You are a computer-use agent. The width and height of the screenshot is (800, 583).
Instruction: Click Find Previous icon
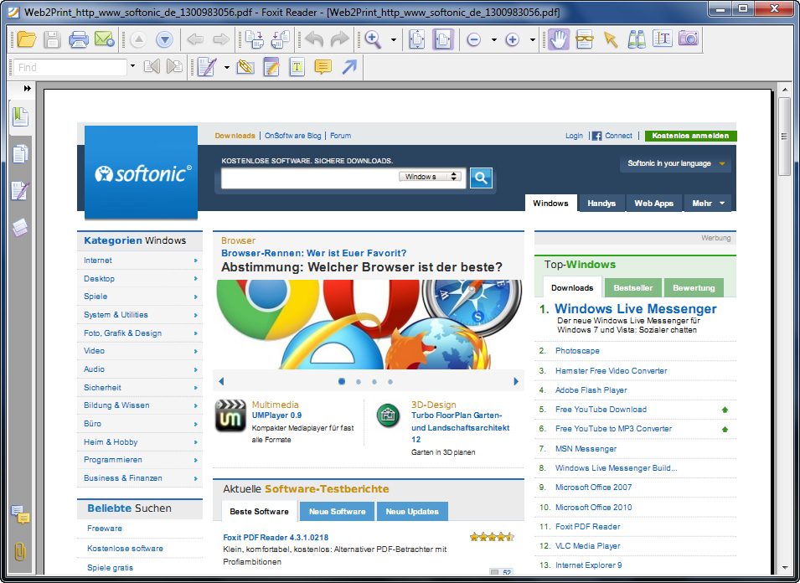point(152,66)
